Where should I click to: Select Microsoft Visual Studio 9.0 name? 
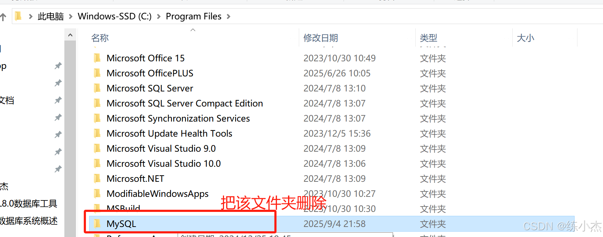[161, 148]
